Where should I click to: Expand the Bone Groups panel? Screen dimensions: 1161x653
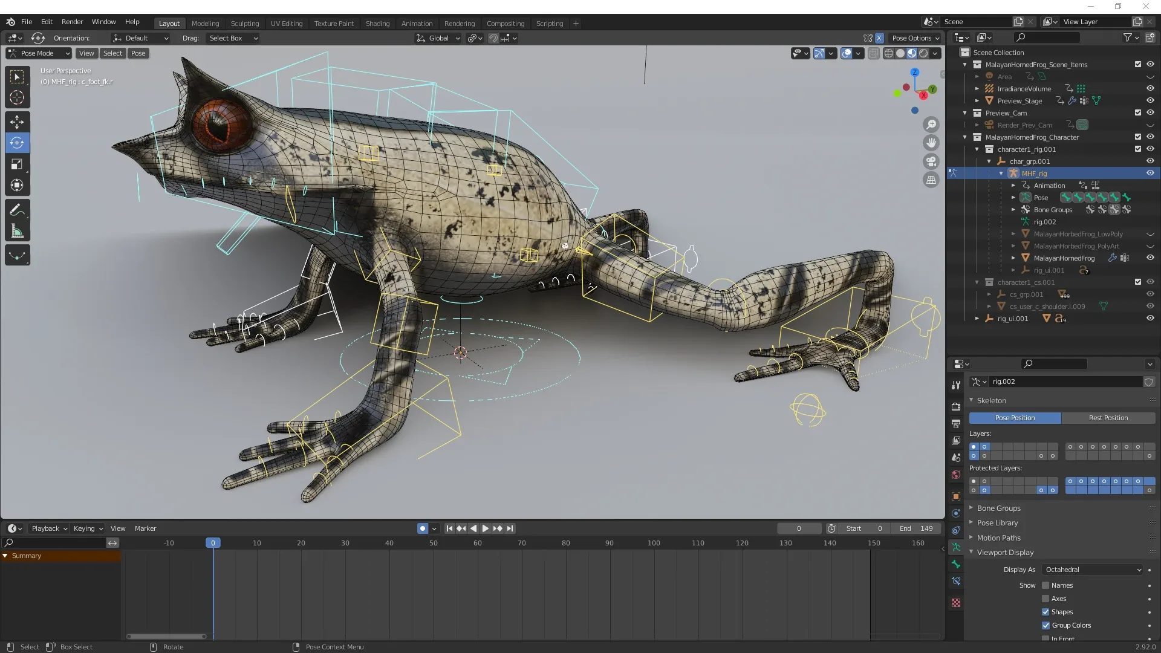[998, 508]
